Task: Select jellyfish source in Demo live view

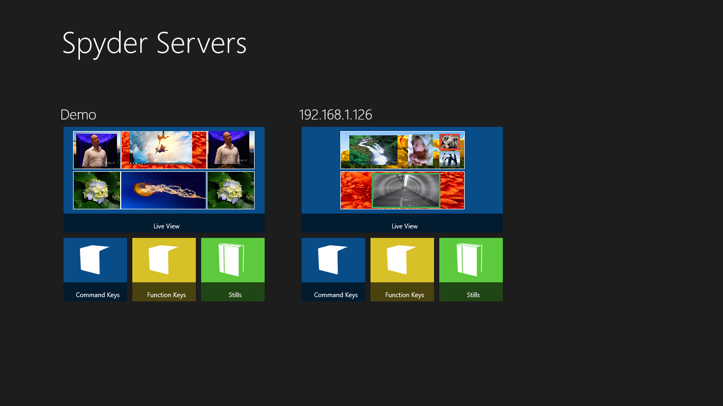Action: click(164, 190)
